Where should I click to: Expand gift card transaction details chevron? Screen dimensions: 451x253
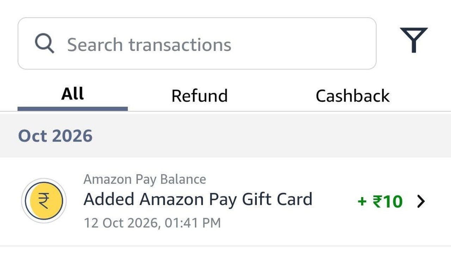coord(421,201)
